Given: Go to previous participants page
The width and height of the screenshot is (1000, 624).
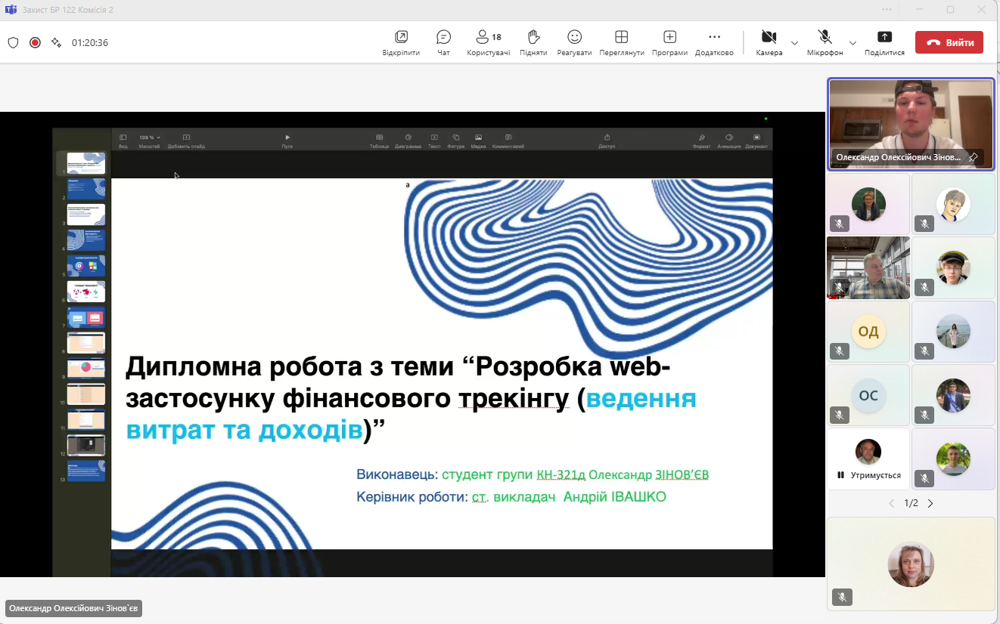Looking at the screenshot, I should click(x=891, y=503).
